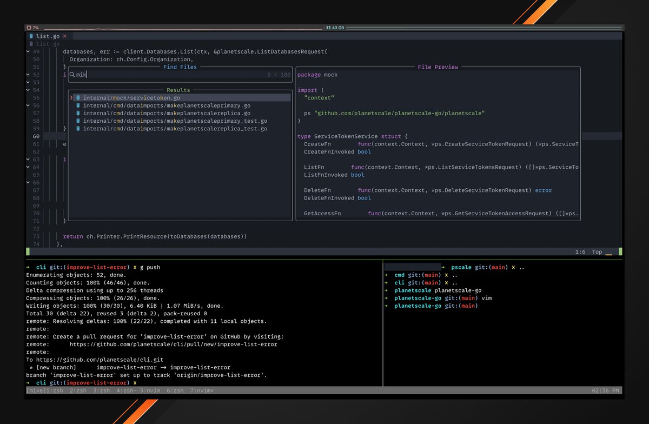The image size is (649, 424).
Task: Click the "1:6" cursor position in statusline
Action: pos(581,252)
